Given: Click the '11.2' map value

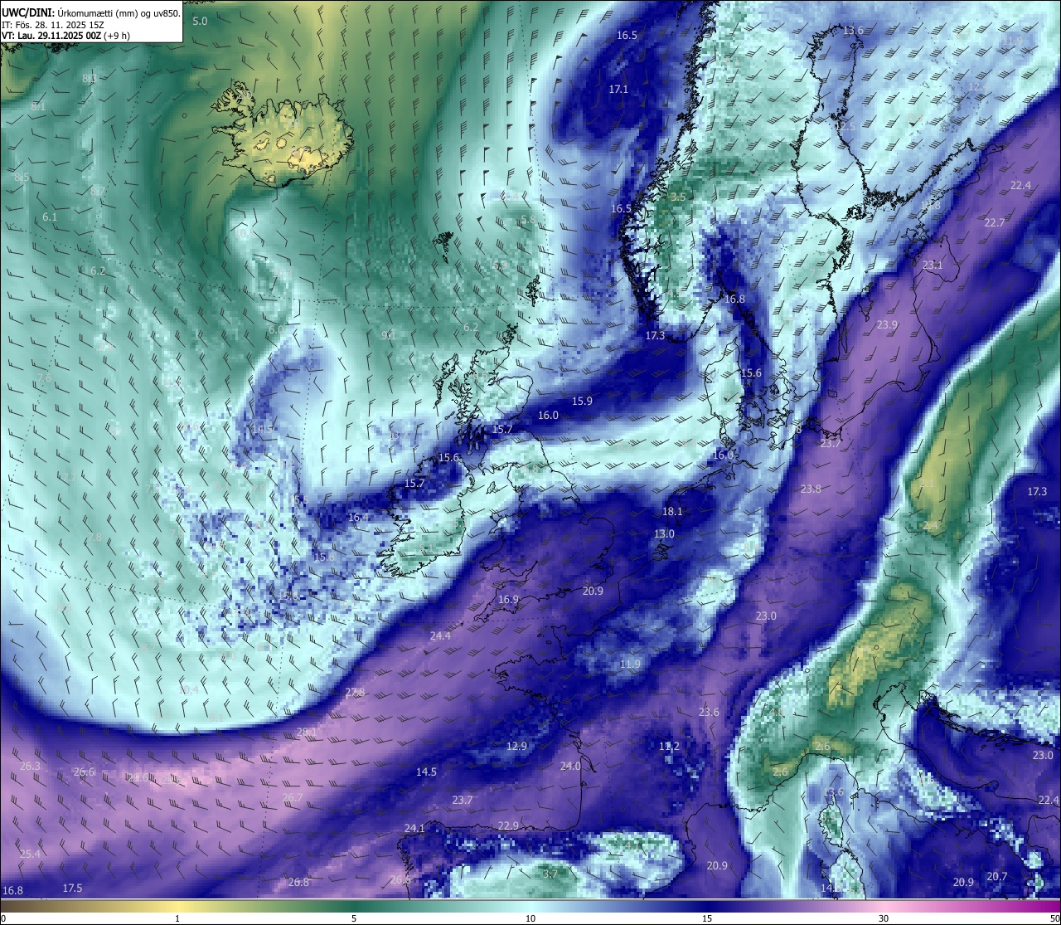Looking at the screenshot, I should click(x=669, y=746).
